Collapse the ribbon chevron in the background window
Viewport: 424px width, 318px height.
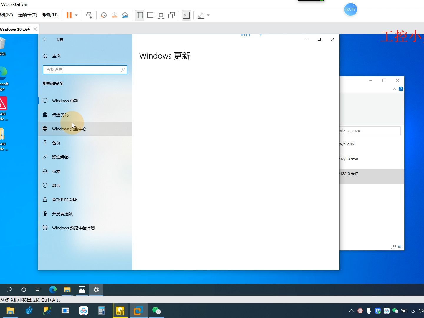coord(395,89)
